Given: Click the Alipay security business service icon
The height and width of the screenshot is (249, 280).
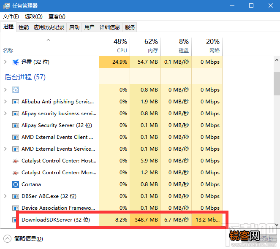Looking at the screenshot, I should point(16,114).
